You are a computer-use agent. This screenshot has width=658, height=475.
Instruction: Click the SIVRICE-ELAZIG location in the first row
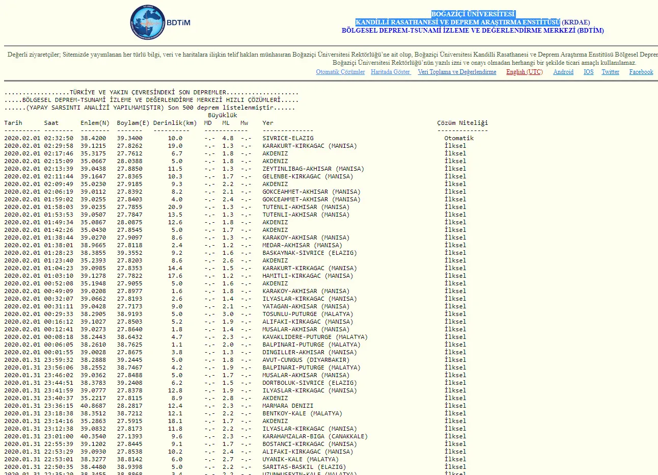point(288,138)
